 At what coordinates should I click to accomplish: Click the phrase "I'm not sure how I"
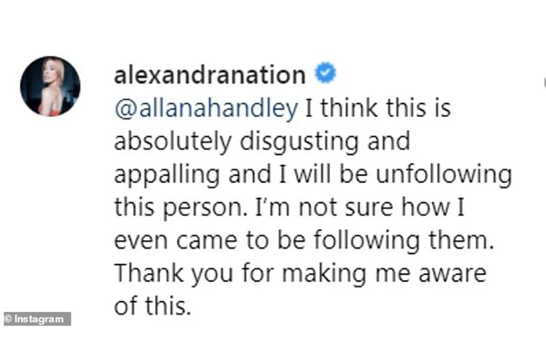(x=382, y=208)
